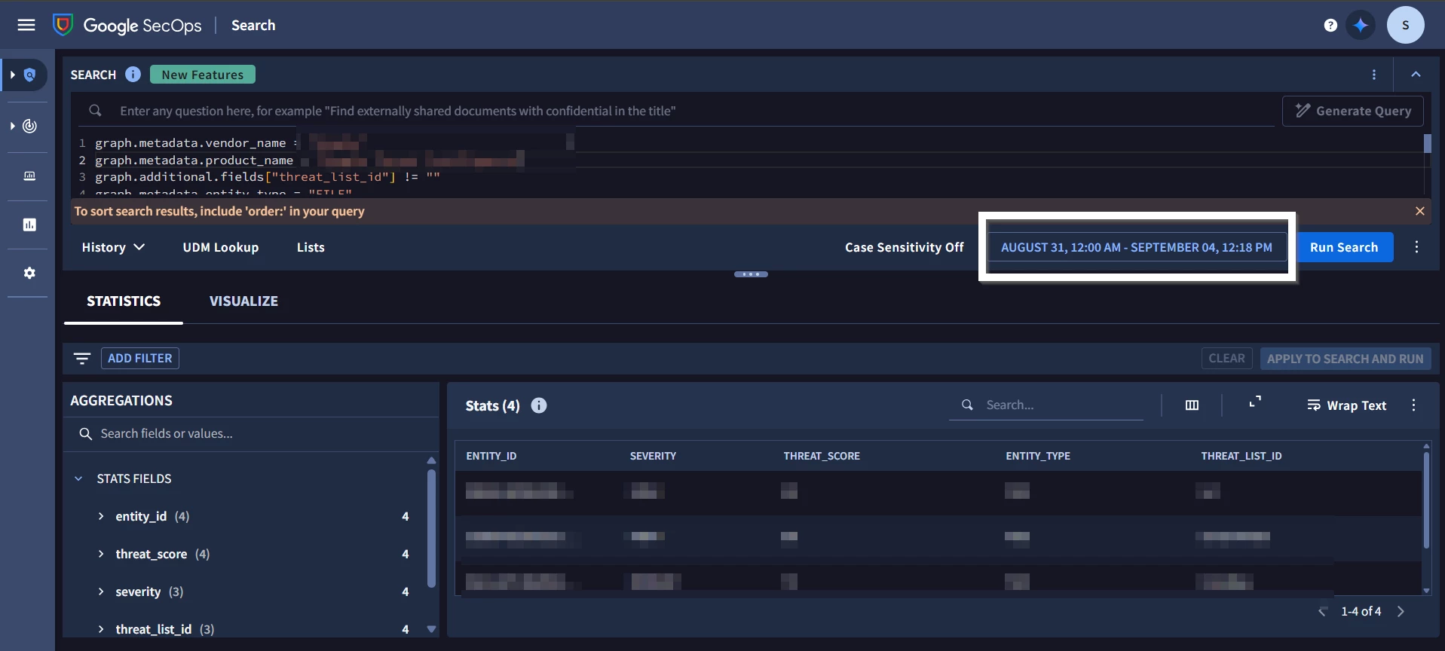
Task: Expand the Stats table to full screen
Action: [1255, 402]
